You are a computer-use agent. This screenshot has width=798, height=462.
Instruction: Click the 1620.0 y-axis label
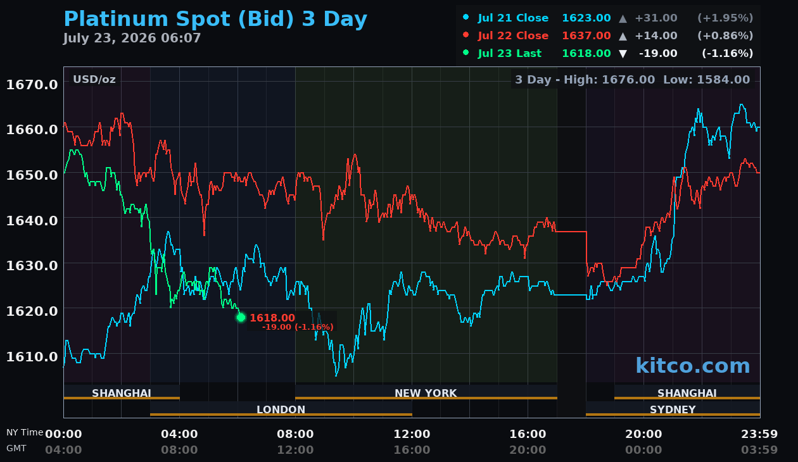click(32, 311)
